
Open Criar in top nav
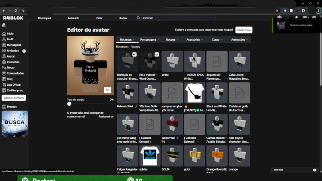[x=99, y=18]
